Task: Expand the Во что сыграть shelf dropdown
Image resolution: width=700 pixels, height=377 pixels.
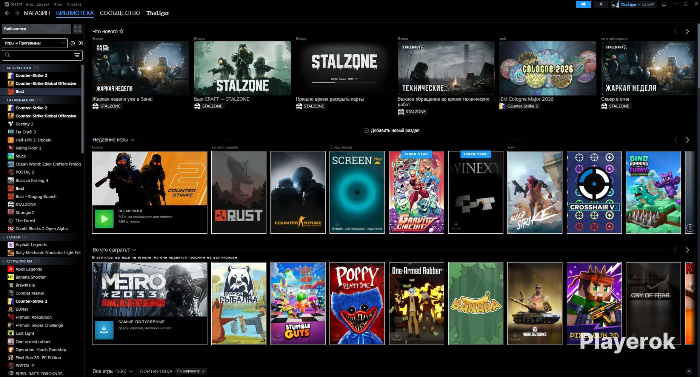Action: click(134, 250)
